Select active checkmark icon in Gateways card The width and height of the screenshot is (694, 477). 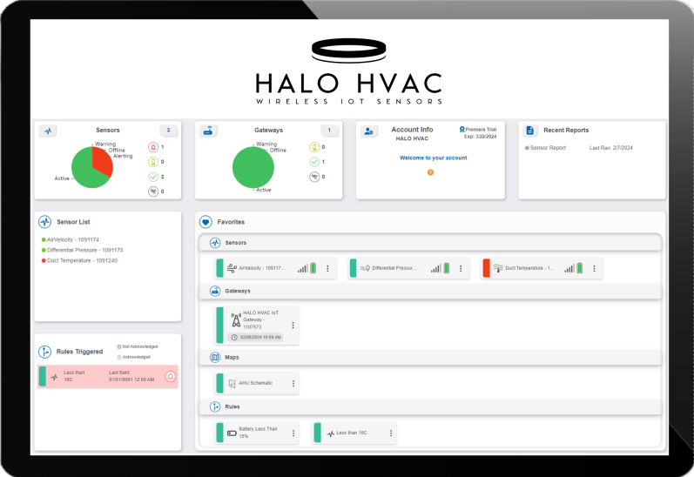pyautogui.click(x=314, y=162)
